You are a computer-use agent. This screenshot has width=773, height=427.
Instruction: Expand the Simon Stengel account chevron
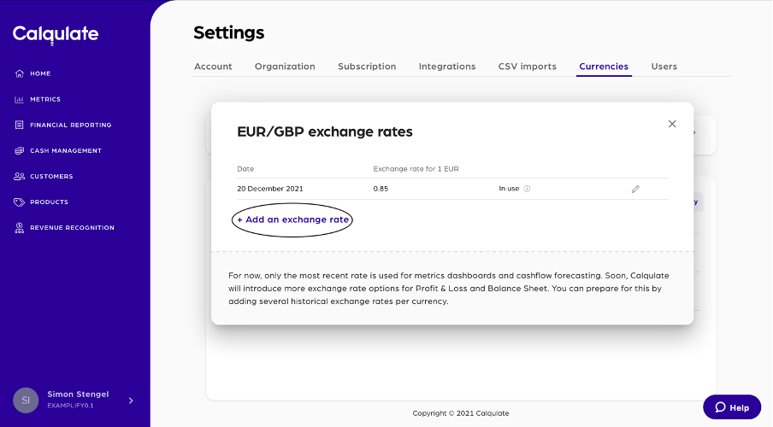click(x=131, y=400)
